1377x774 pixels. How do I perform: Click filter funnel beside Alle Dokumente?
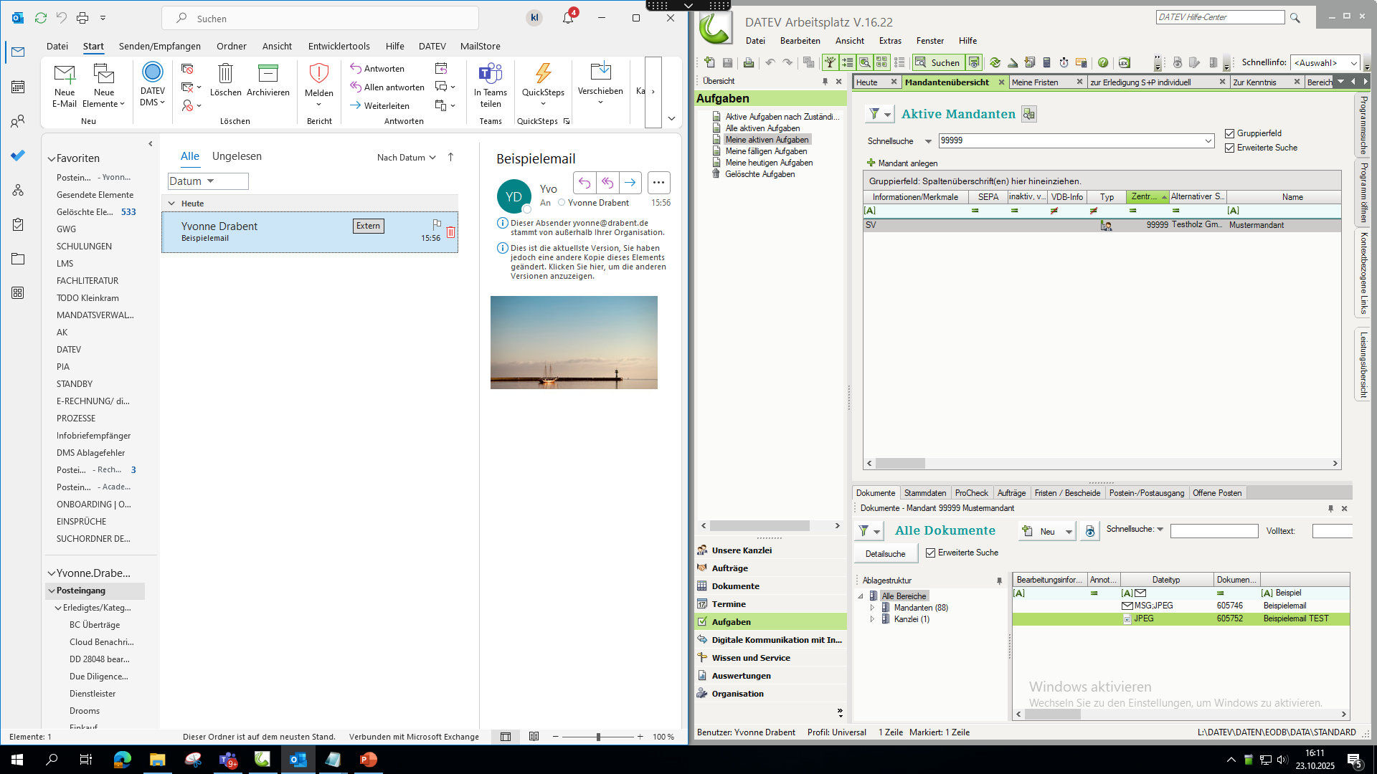(x=864, y=531)
